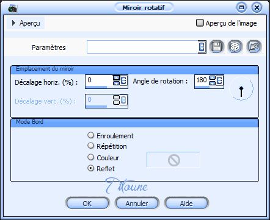Select the Répétition edge mode
This screenshot has width=270, height=220.
(90, 146)
